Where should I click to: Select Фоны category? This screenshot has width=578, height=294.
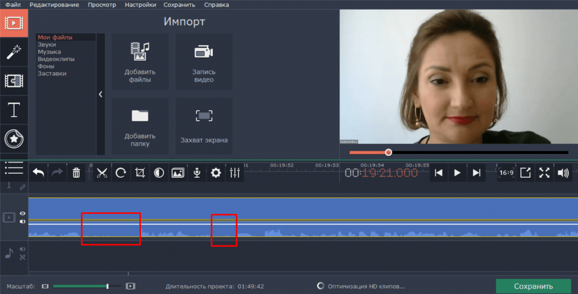pyautogui.click(x=46, y=67)
